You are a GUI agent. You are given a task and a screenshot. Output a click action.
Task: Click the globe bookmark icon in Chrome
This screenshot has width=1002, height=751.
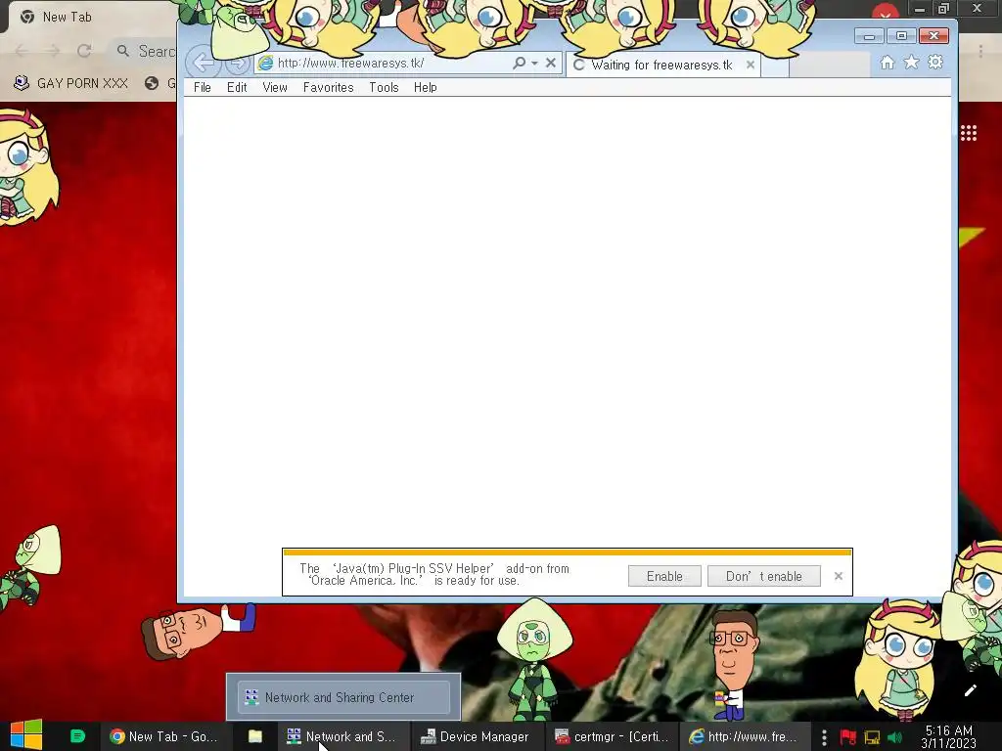152,83
